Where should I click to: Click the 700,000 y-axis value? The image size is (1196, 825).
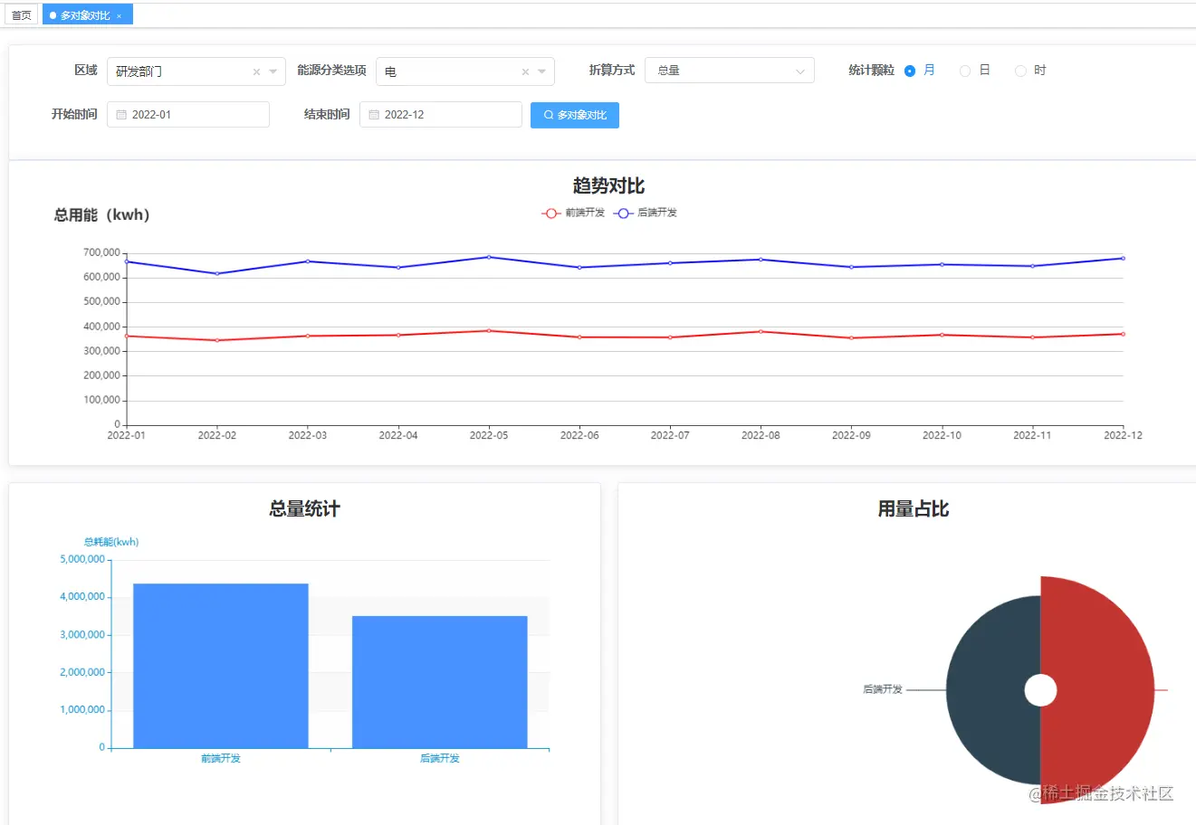(101, 252)
